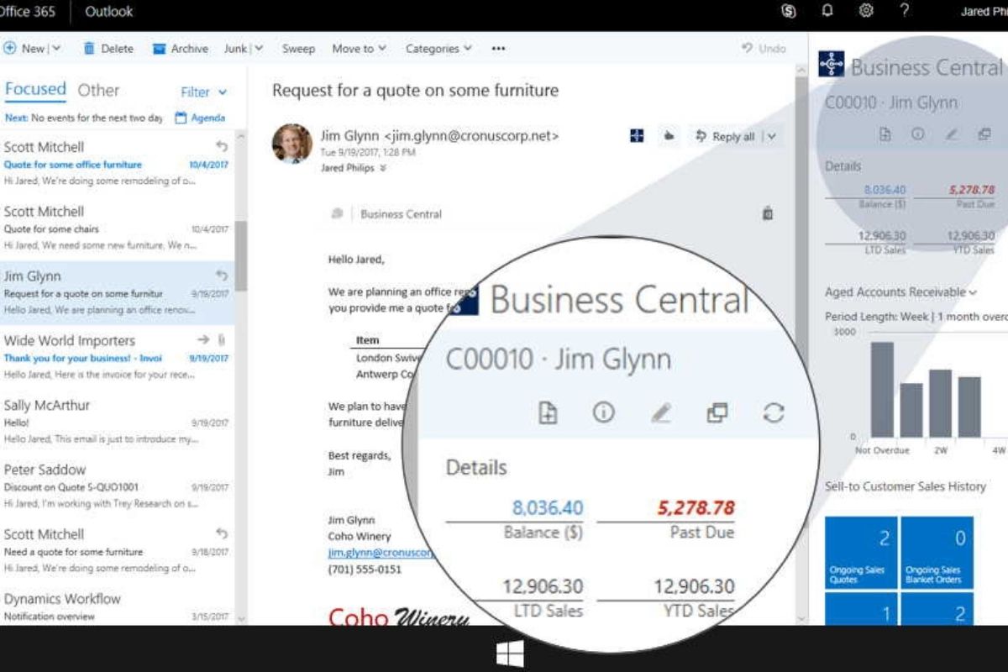The height and width of the screenshot is (672, 1008).
Task: Like the message with the thumbs-up icon
Action: [x=669, y=135]
